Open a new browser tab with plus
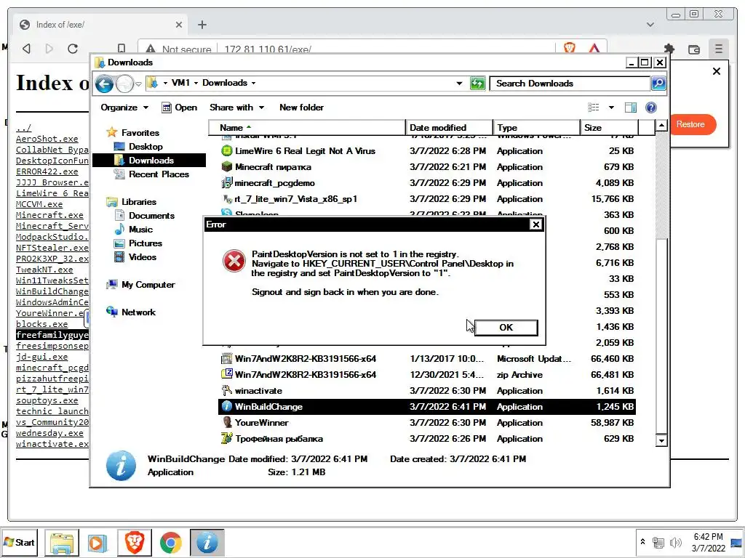 [x=202, y=25]
